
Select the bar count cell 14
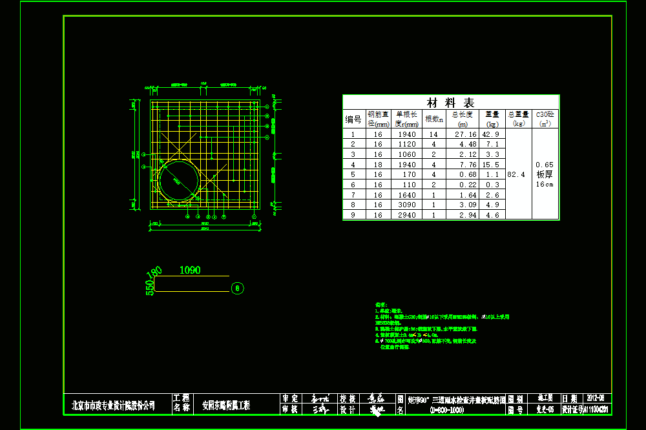pos(433,134)
